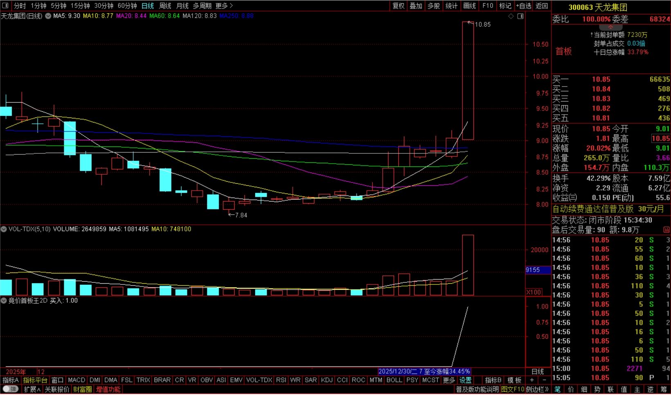
Task: Open the F10 company info
Action: pos(487,6)
